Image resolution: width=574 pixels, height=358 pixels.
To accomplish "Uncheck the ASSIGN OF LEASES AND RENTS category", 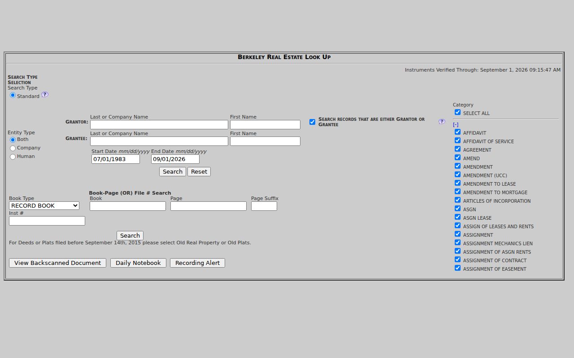I will click(457, 226).
